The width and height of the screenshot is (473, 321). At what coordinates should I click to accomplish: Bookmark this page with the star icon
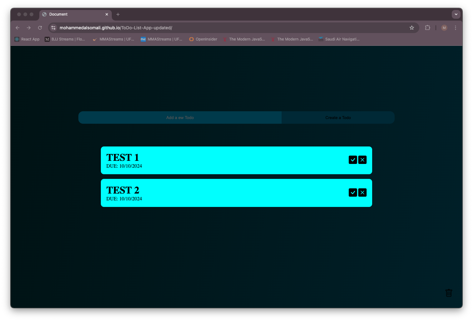tap(412, 28)
